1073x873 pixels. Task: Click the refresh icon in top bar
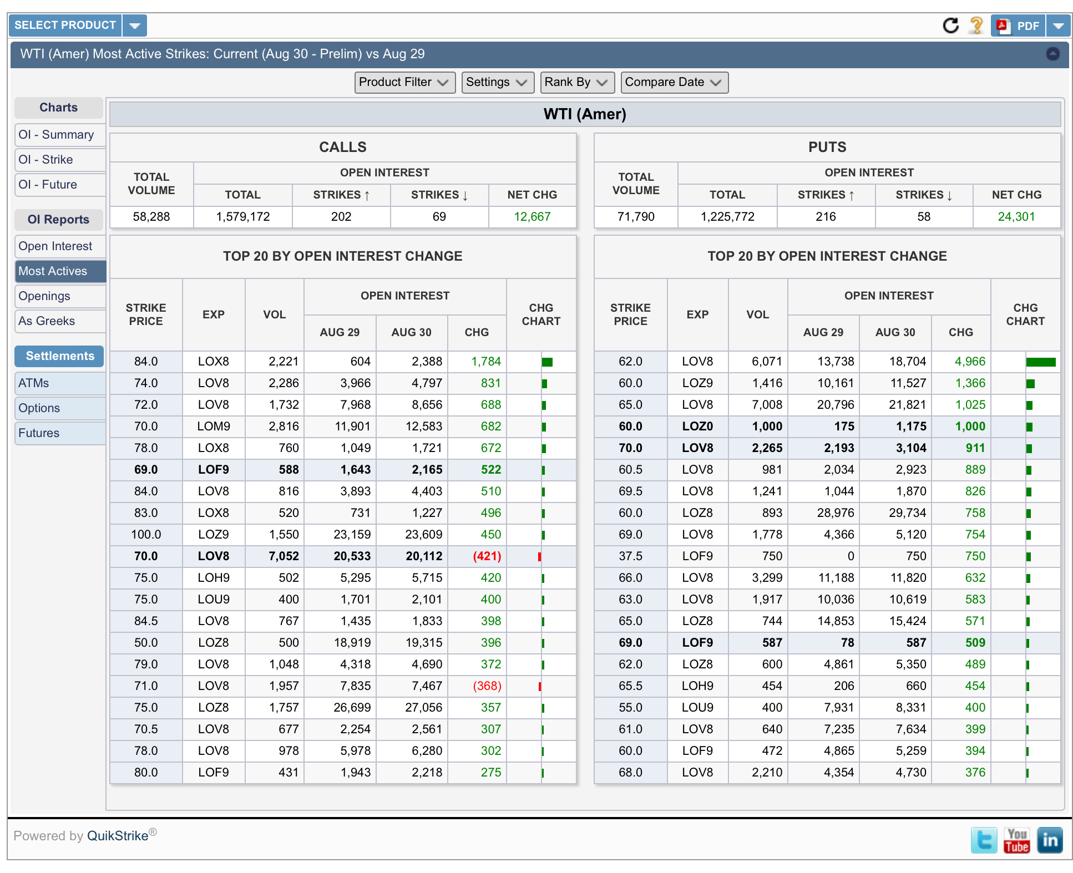tap(950, 26)
